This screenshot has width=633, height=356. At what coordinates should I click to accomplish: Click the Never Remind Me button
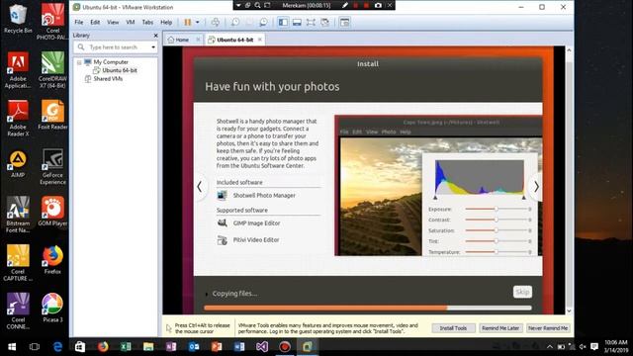tap(548, 328)
